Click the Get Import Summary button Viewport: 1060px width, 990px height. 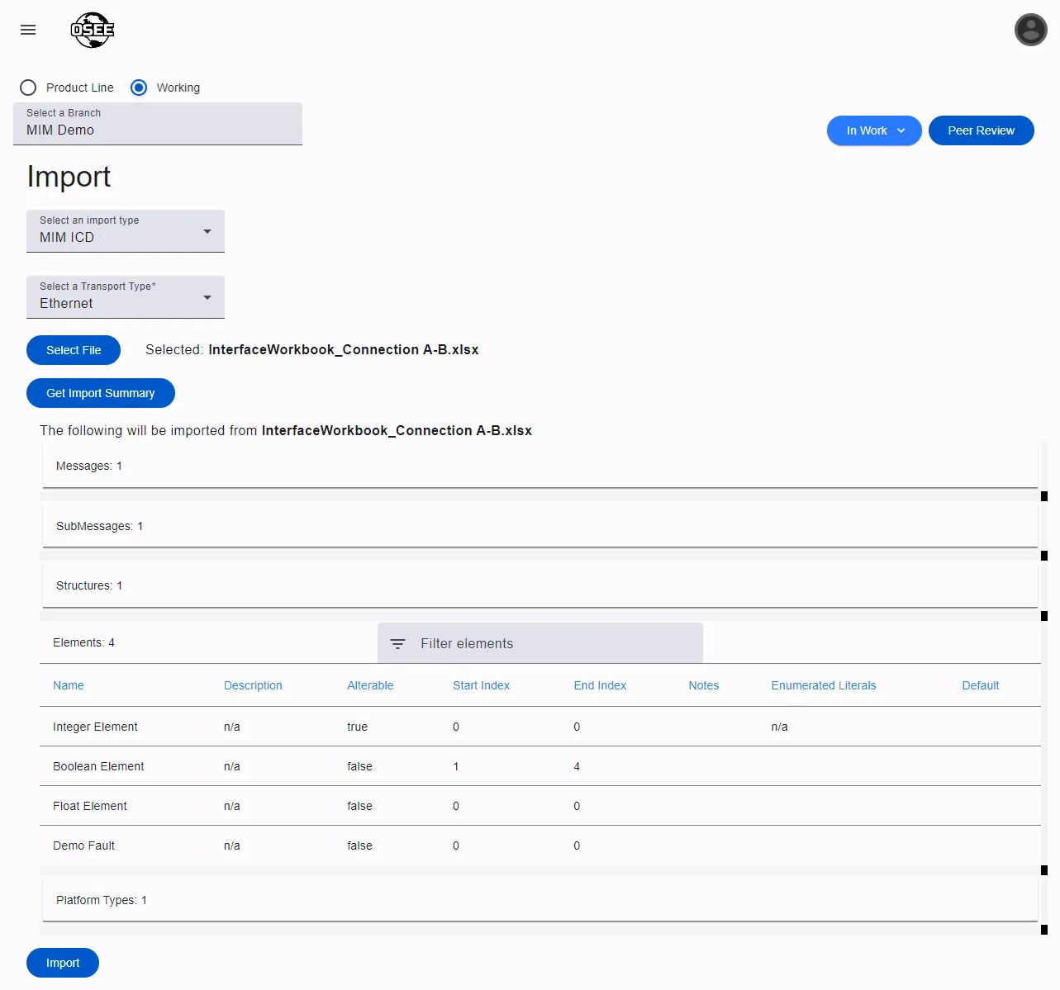(101, 393)
